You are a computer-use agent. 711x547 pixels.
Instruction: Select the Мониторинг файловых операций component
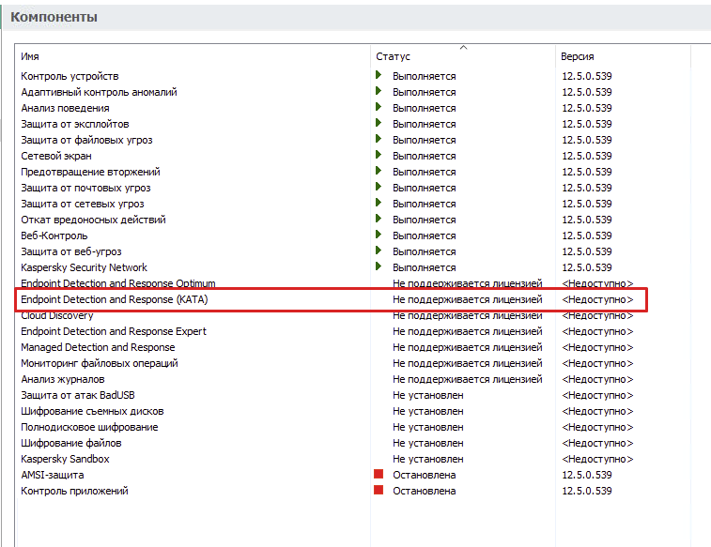[x=100, y=363]
